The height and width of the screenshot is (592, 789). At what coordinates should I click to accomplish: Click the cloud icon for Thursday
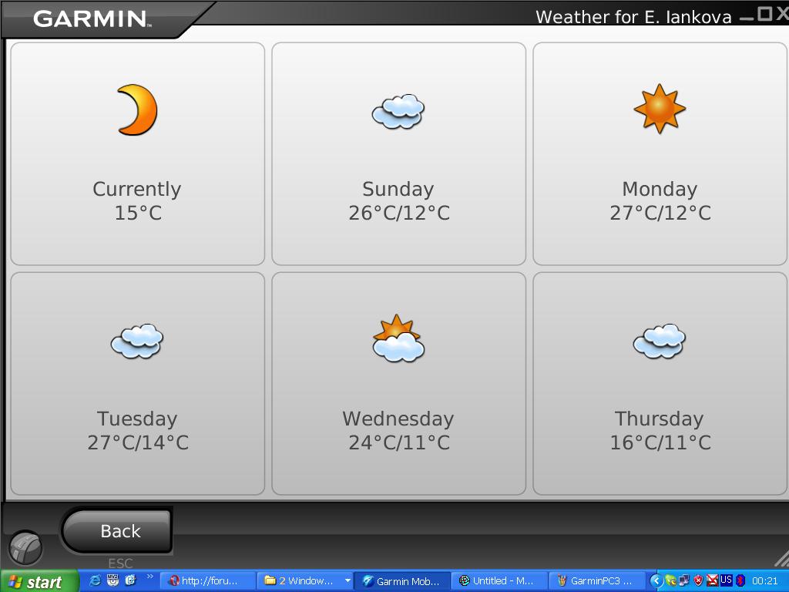[x=660, y=341]
